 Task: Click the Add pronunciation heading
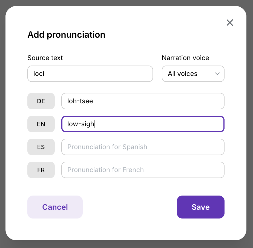click(x=66, y=35)
